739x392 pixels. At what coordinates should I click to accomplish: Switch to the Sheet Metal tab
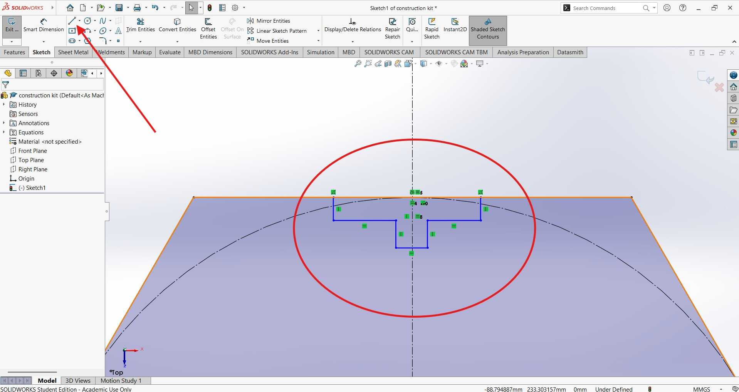click(x=73, y=52)
